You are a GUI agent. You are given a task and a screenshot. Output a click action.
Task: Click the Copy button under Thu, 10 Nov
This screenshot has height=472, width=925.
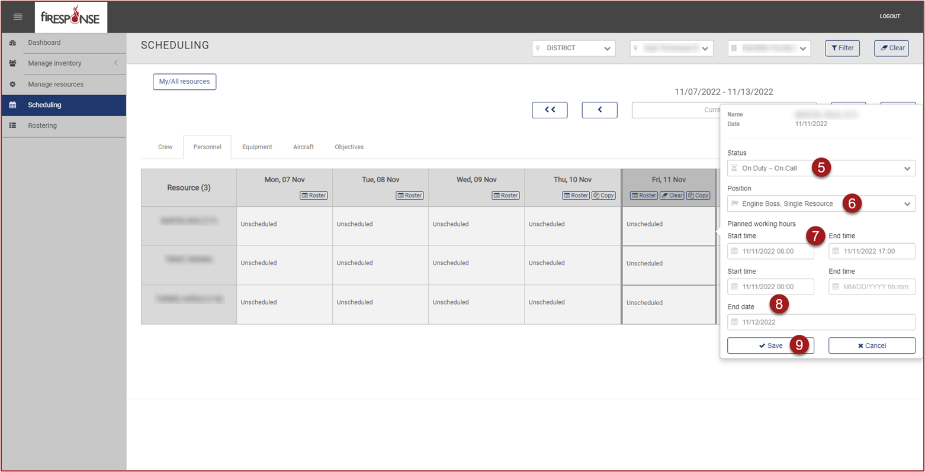tap(603, 195)
